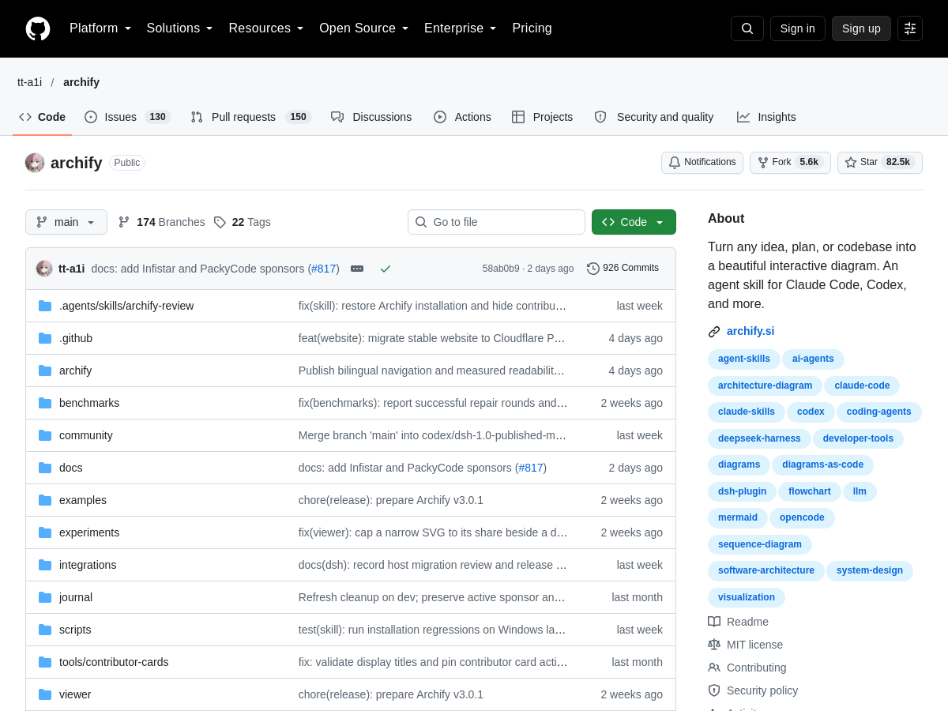The image size is (948, 711).
Task: Open the tt-a1i owner breadcrumb link
Action: (30, 82)
